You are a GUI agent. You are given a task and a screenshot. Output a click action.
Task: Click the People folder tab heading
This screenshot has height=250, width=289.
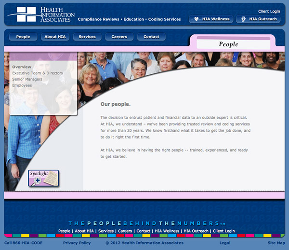(228, 44)
